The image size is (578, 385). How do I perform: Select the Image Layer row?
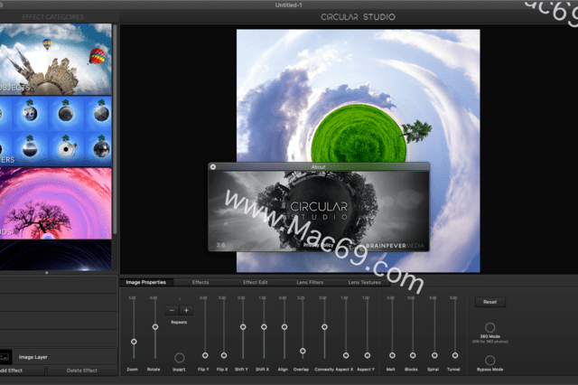(59, 357)
